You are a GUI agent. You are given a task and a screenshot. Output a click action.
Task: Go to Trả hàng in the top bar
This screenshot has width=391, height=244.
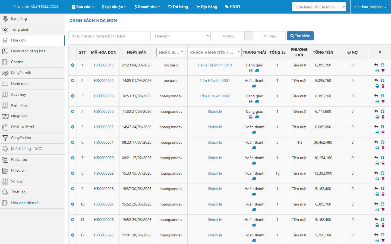pyautogui.click(x=178, y=7)
